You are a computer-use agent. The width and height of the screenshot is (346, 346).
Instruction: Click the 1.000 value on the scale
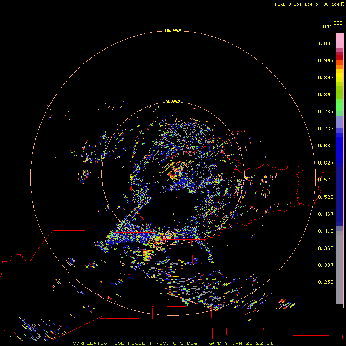(x=326, y=43)
